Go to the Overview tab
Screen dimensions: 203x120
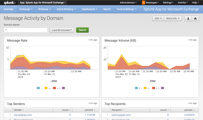click(x=8, y=9)
